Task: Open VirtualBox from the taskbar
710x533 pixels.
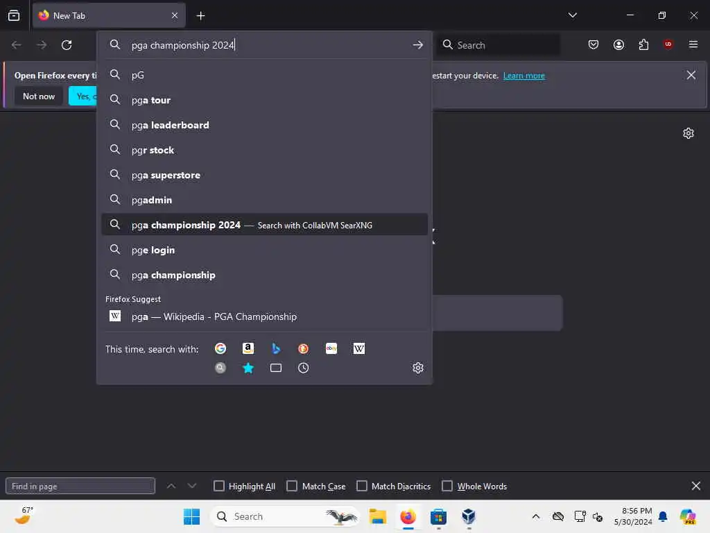Action: [469, 516]
